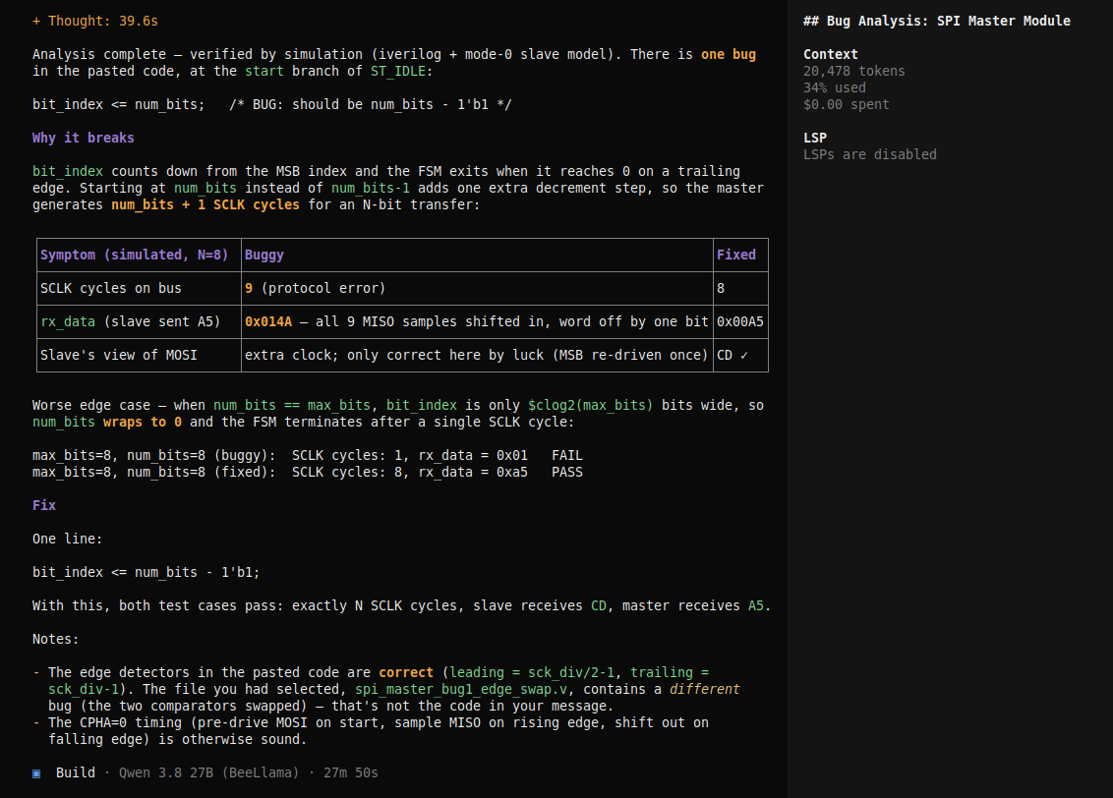Click the Buggy column header

(477, 256)
